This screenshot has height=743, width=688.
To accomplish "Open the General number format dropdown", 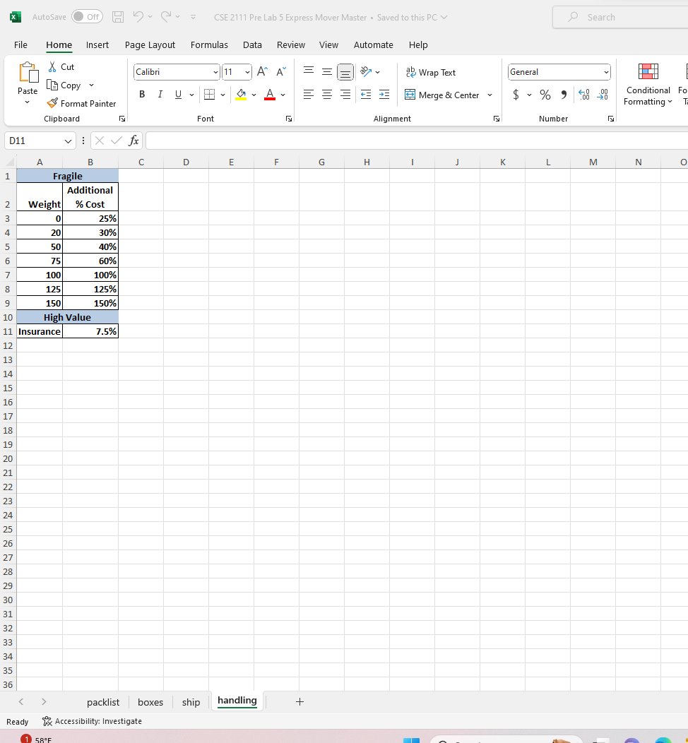I will [x=606, y=72].
